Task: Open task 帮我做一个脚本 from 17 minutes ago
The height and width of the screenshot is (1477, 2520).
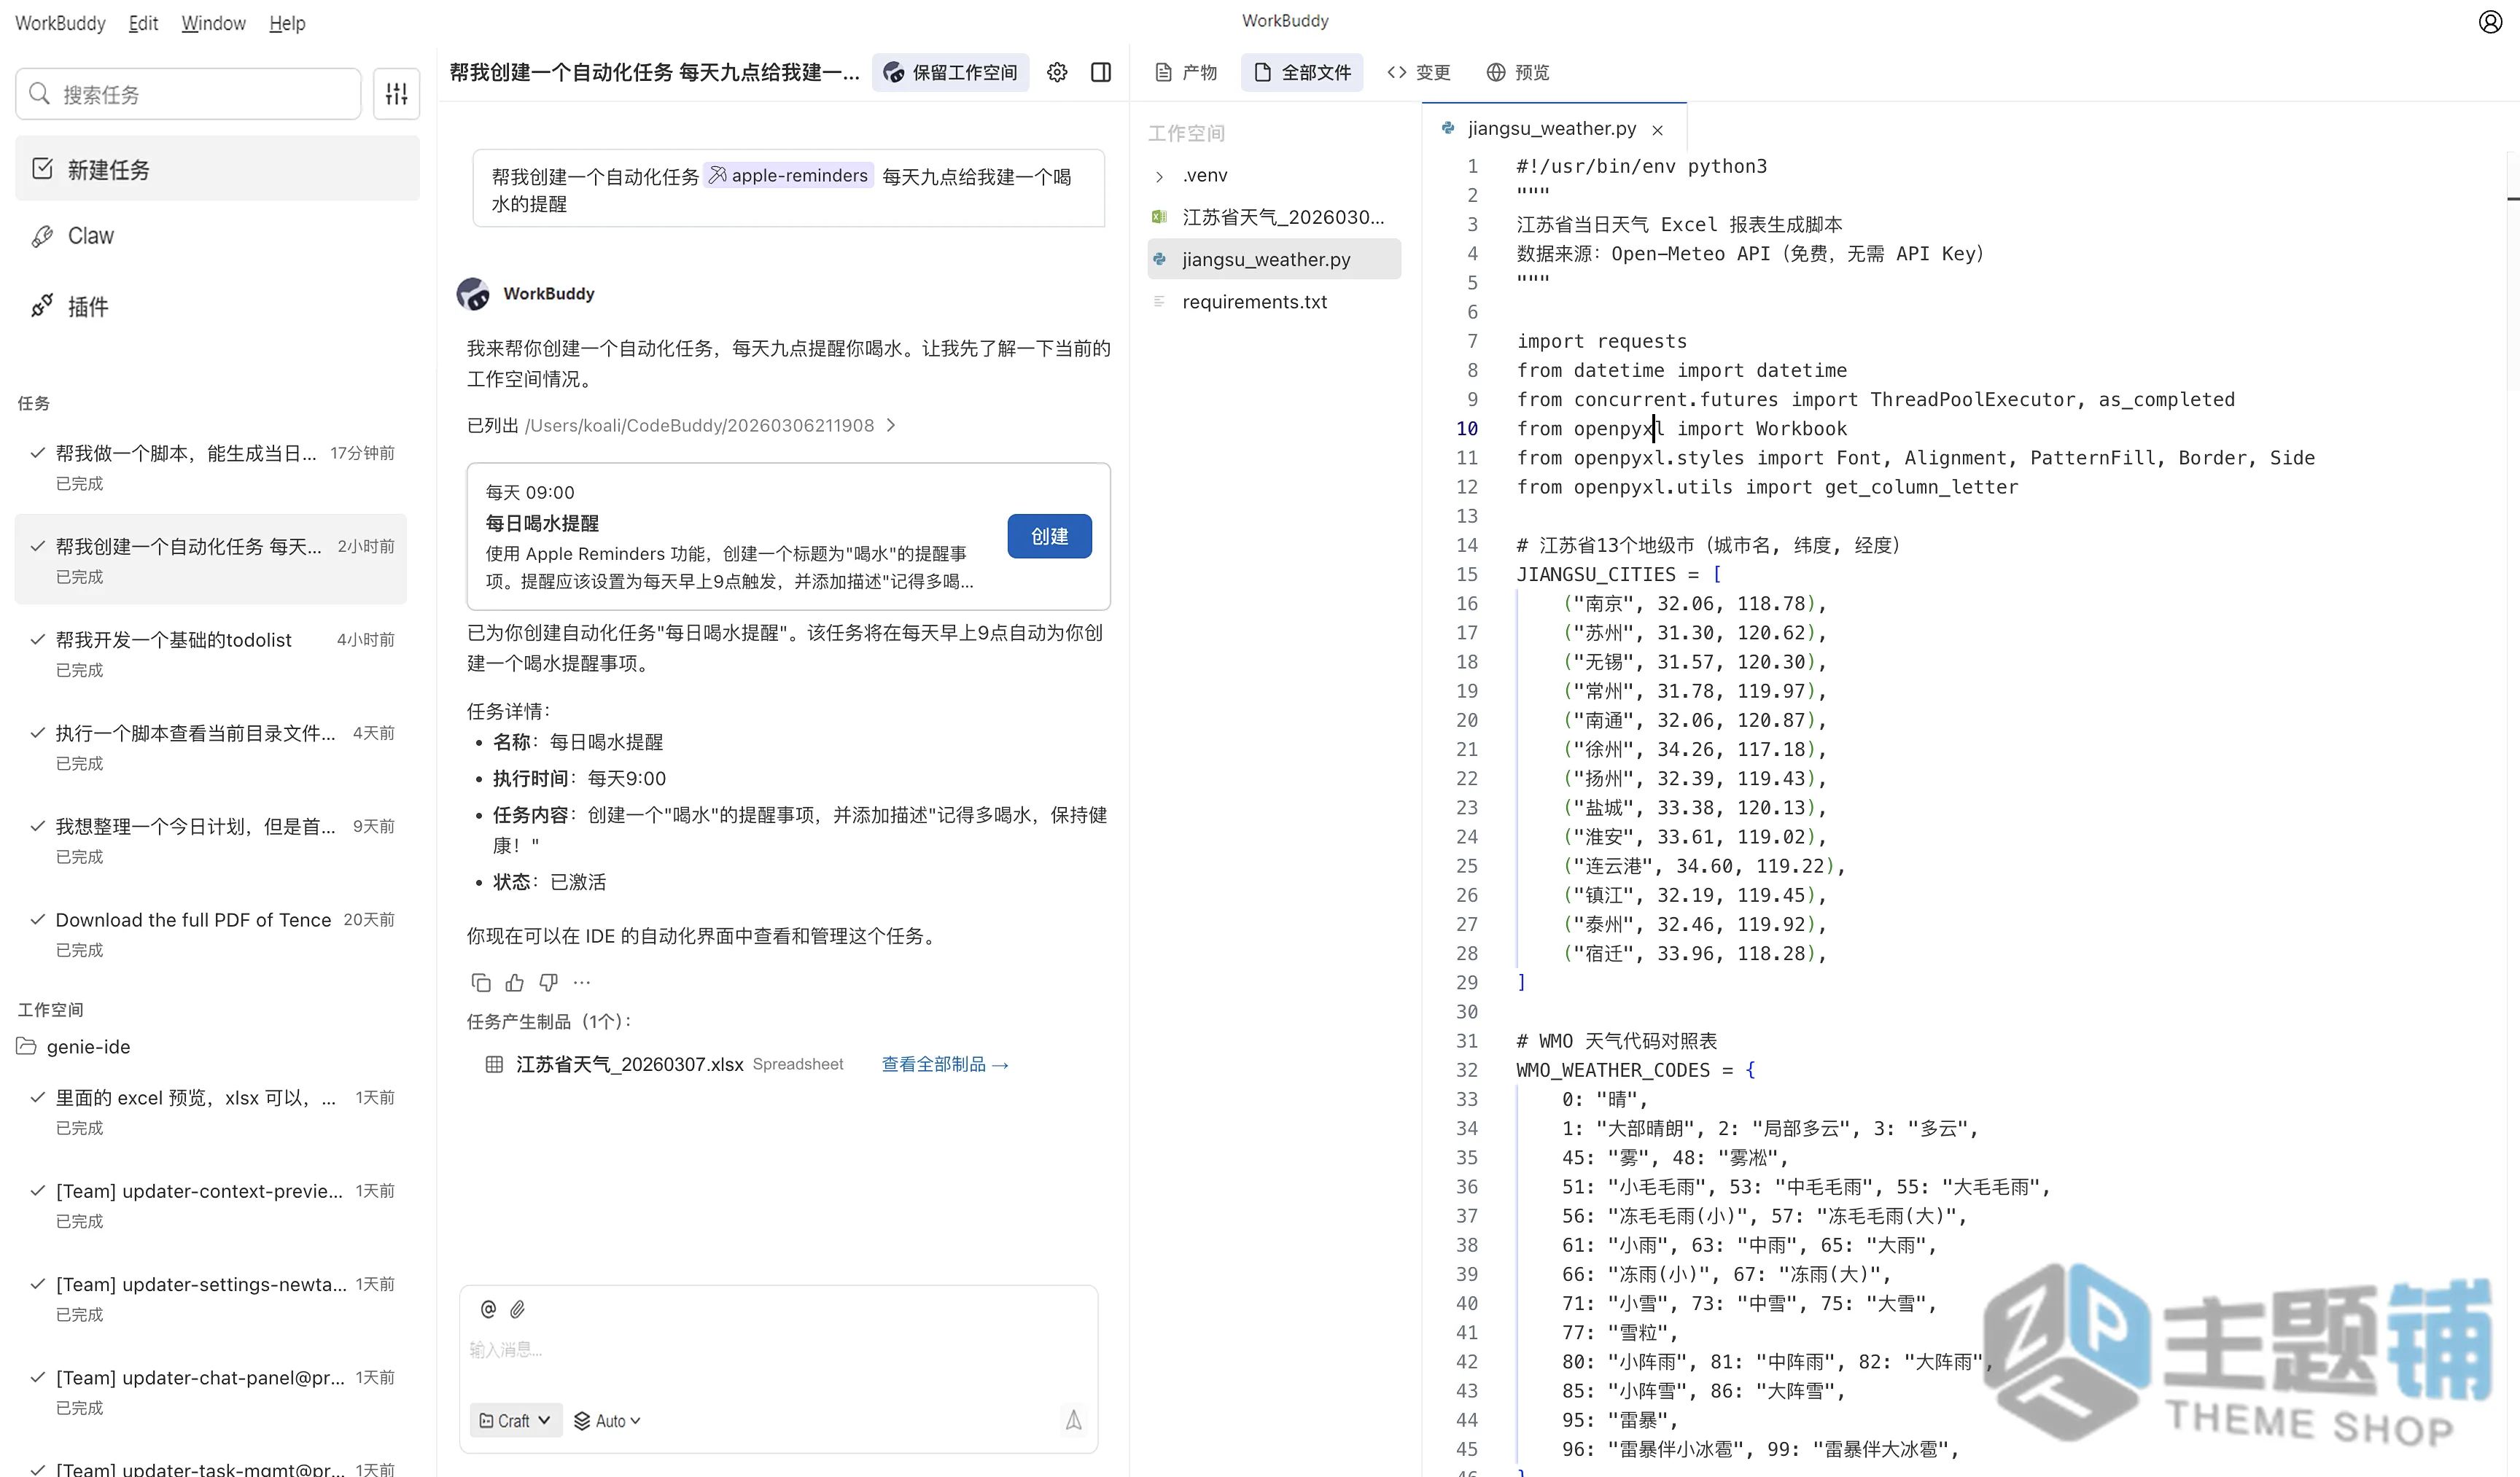Action: click(210, 467)
